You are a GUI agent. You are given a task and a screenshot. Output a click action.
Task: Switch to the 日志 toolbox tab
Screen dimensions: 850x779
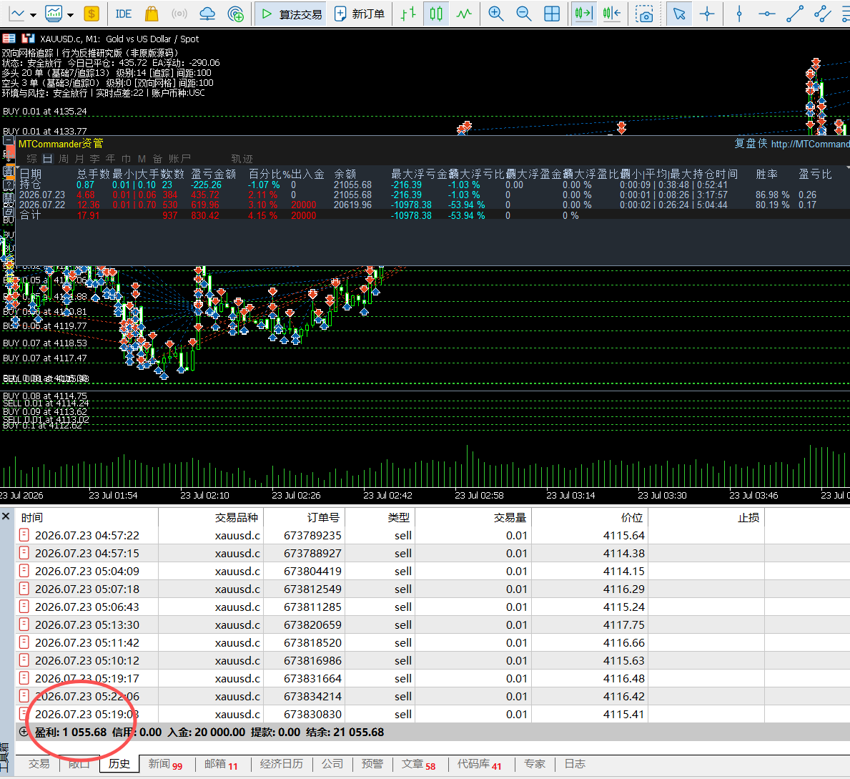tap(575, 764)
